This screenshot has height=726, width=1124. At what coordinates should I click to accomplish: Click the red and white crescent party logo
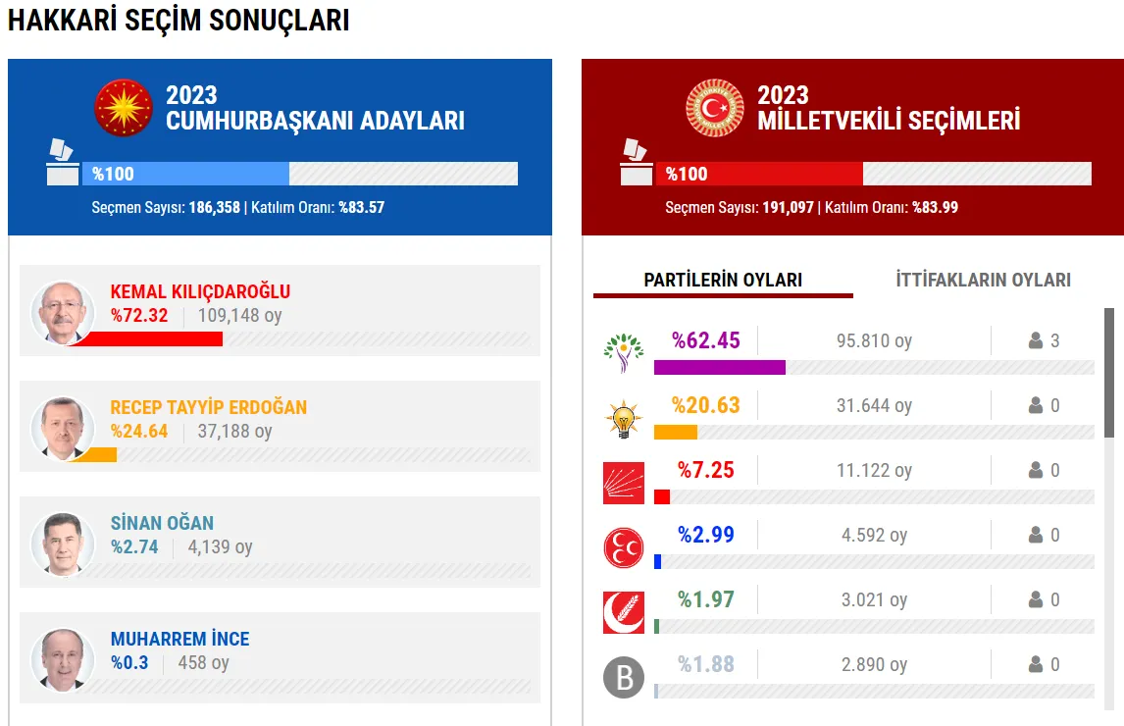623,612
